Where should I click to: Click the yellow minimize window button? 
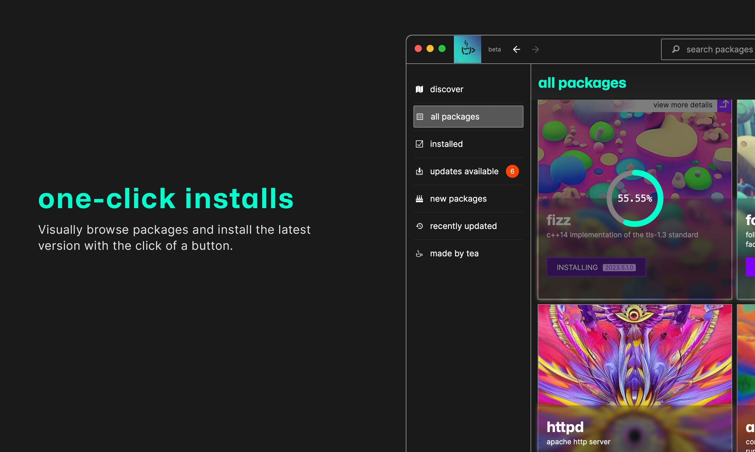pyautogui.click(x=430, y=48)
